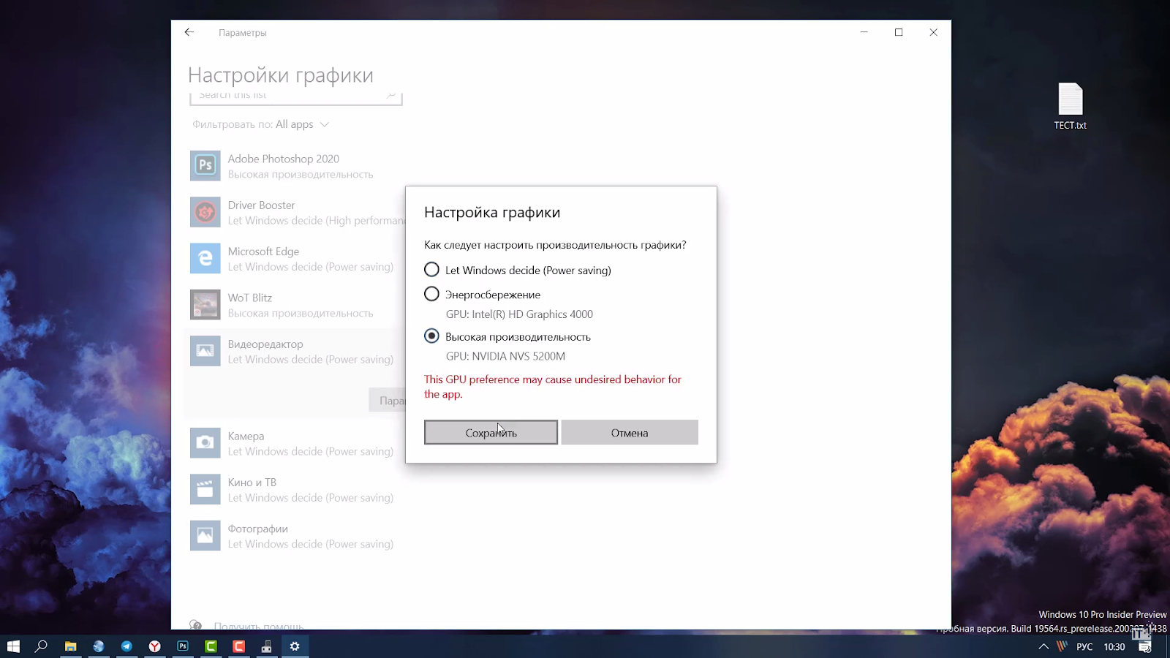Select the Видеоредактор app icon

tap(205, 351)
